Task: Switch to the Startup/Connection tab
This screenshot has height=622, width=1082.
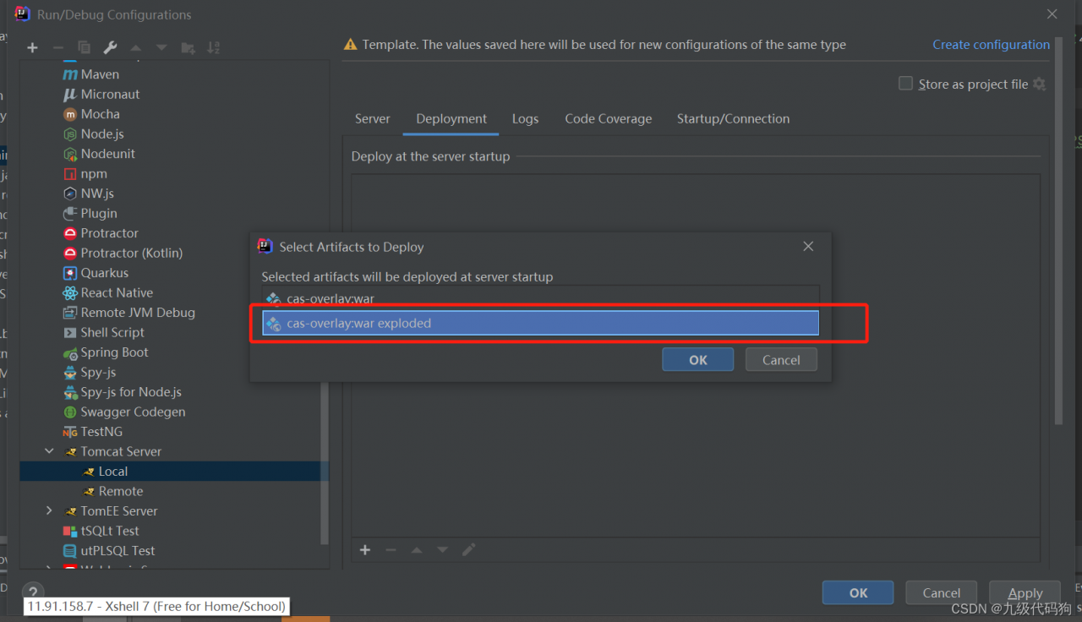Action: pyautogui.click(x=733, y=118)
